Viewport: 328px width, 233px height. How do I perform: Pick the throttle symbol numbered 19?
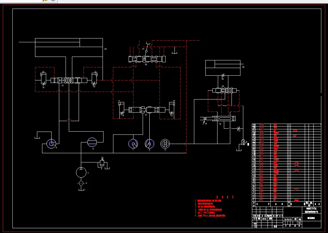tap(44, 84)
